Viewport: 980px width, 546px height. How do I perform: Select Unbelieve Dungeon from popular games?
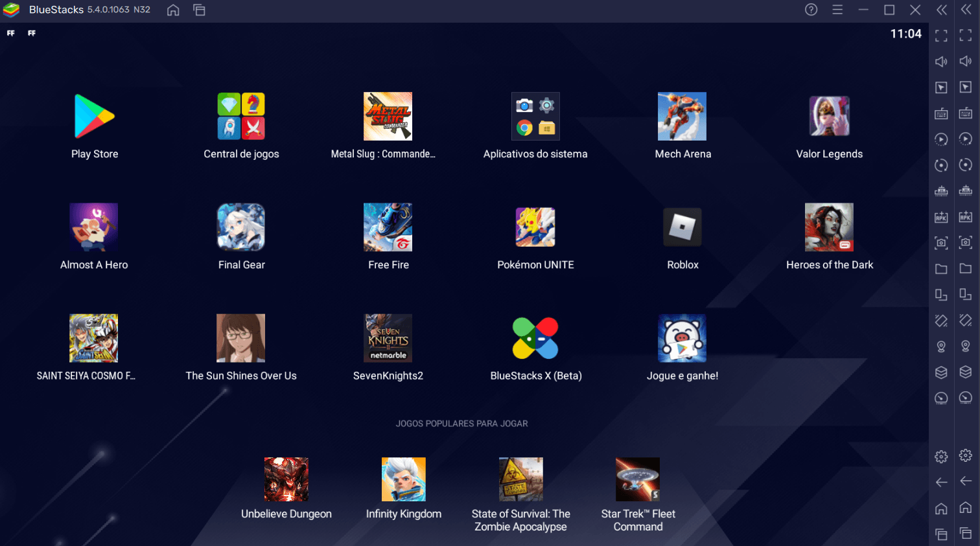point(286,479)
